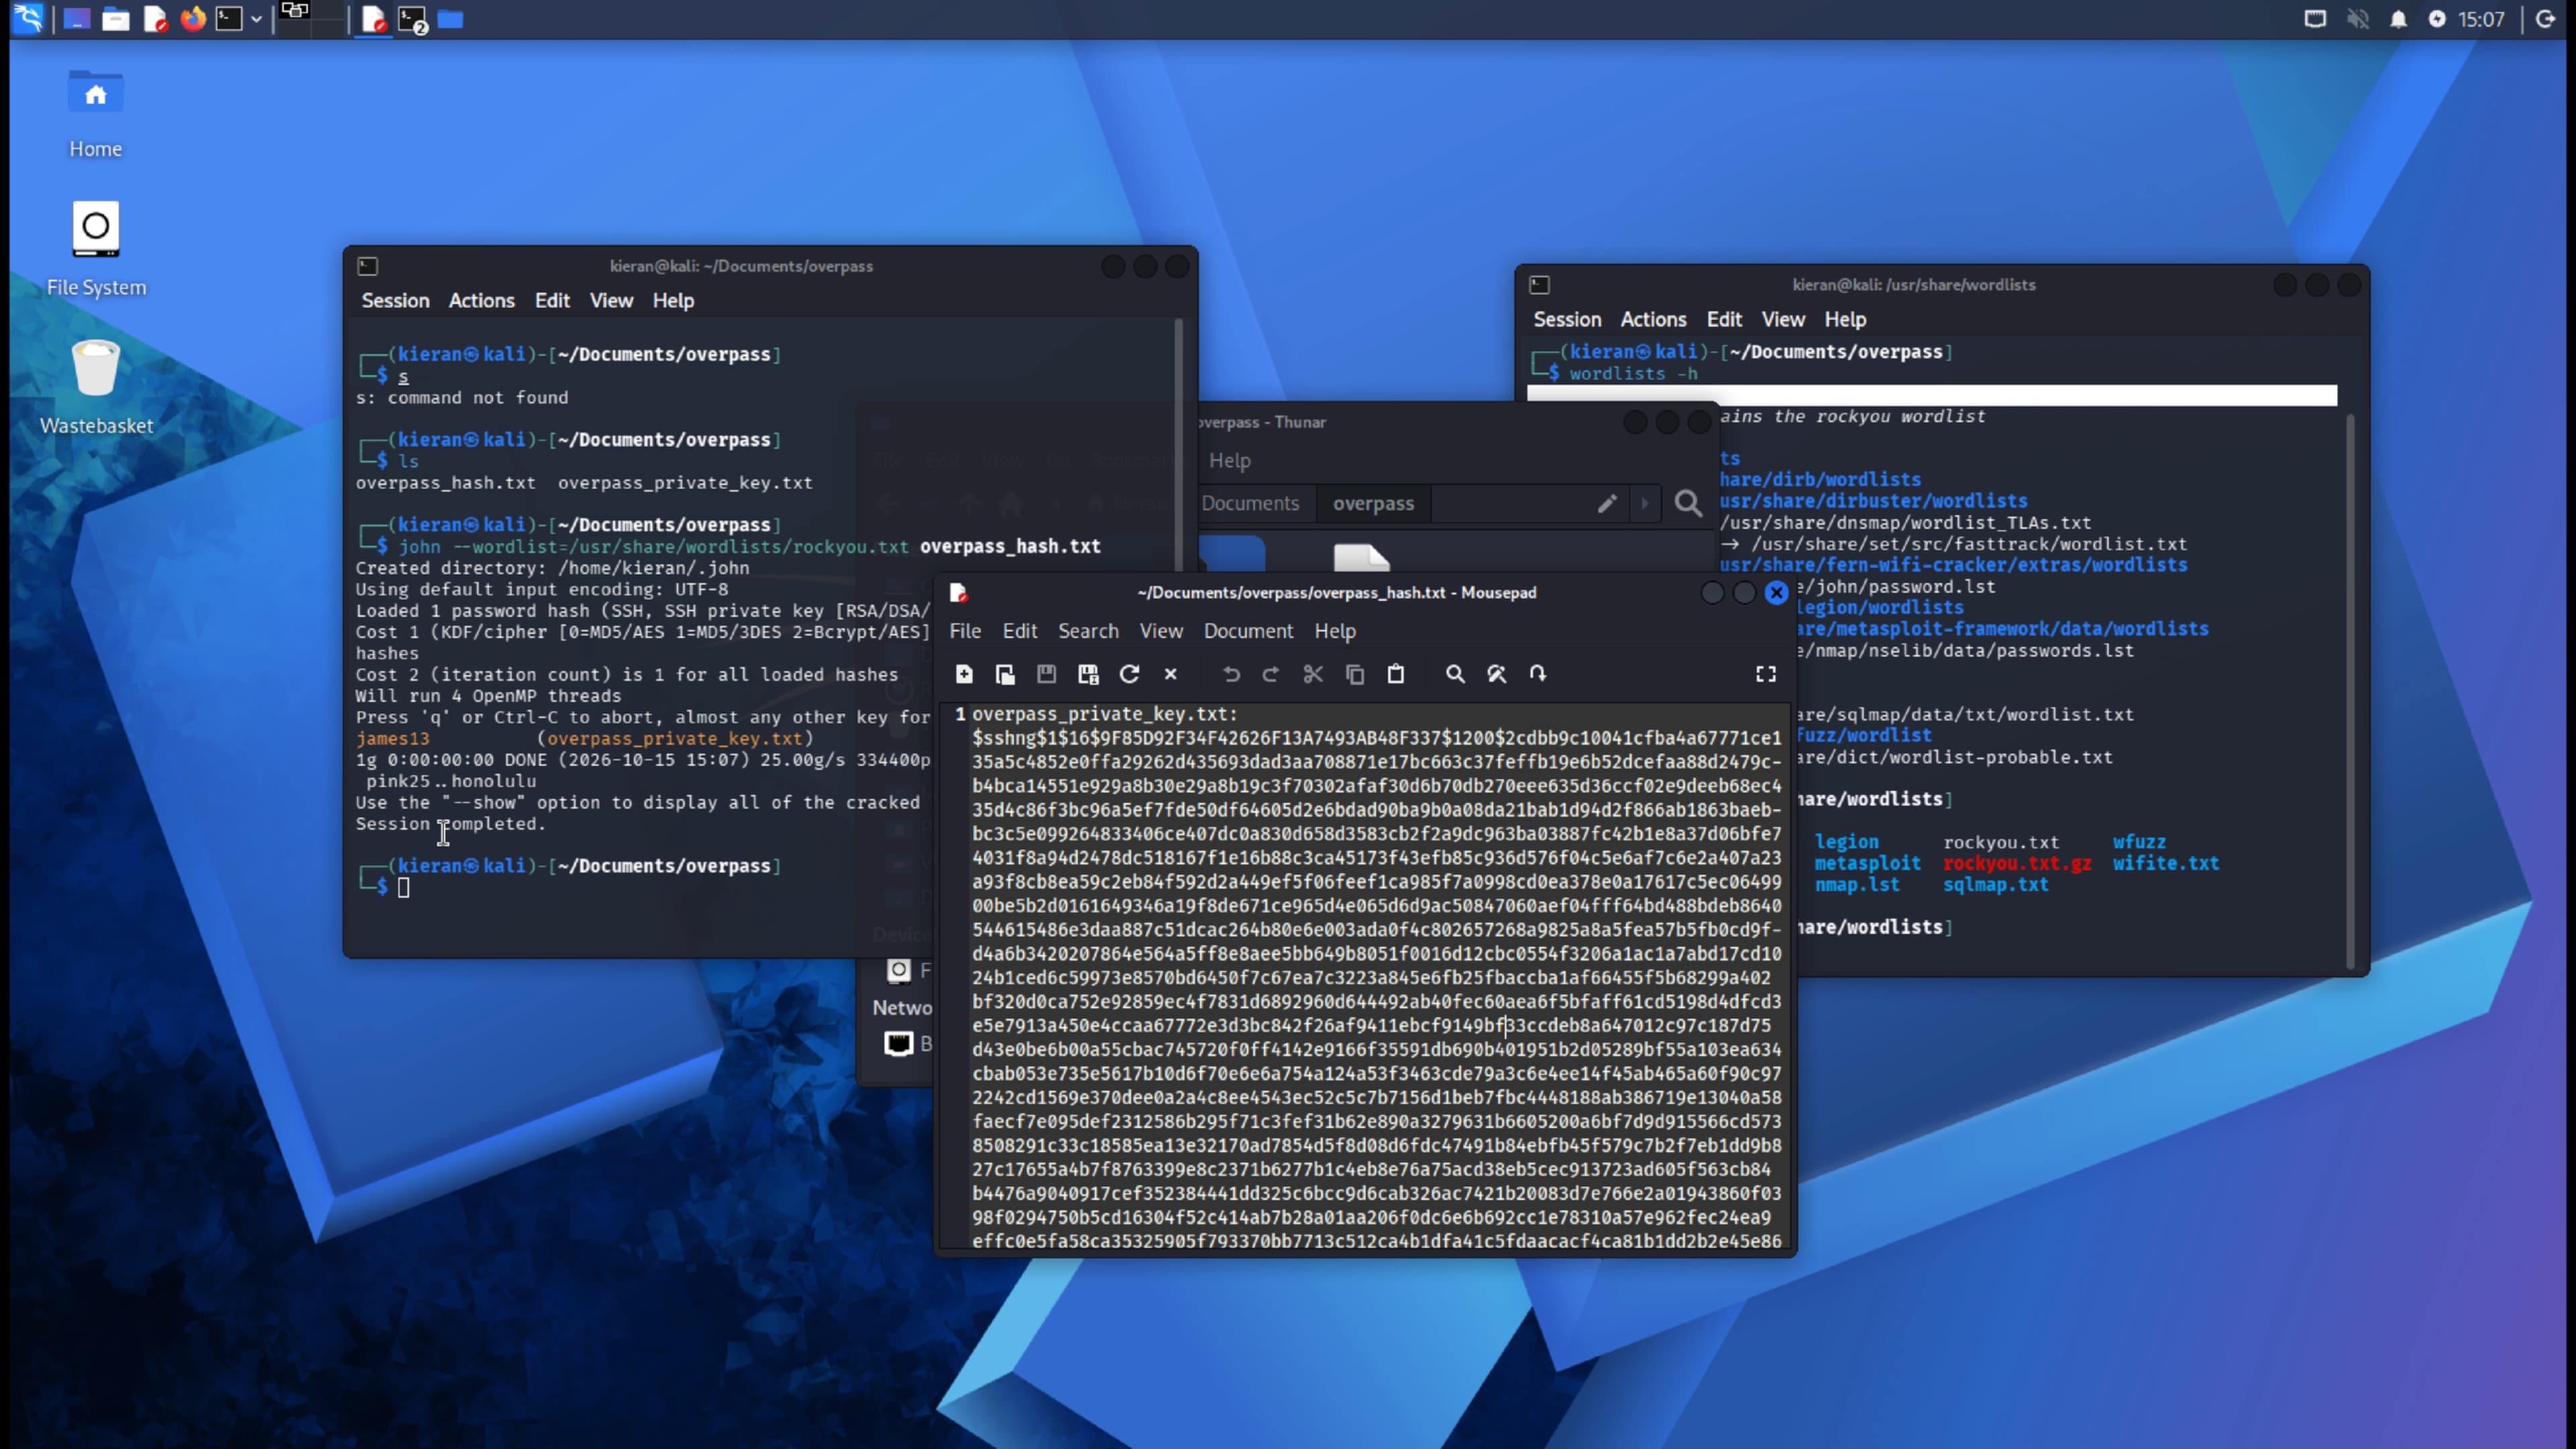Click the Paste clipboard icon in Mousepad
This screenshot has height=1449, width=2576.
tap(1396, 674)
